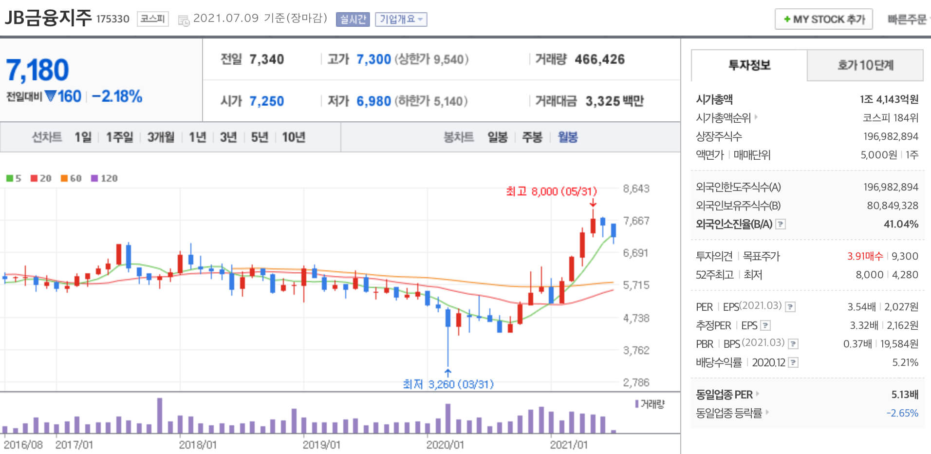The image size is (931, 454).
Task: Click the help icon next to 추정PER EPS
Action: click(765, 325)
